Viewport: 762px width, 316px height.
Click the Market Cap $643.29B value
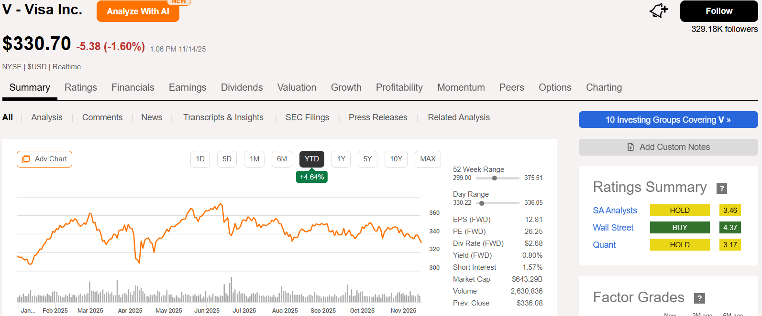[x=527, y=279]
